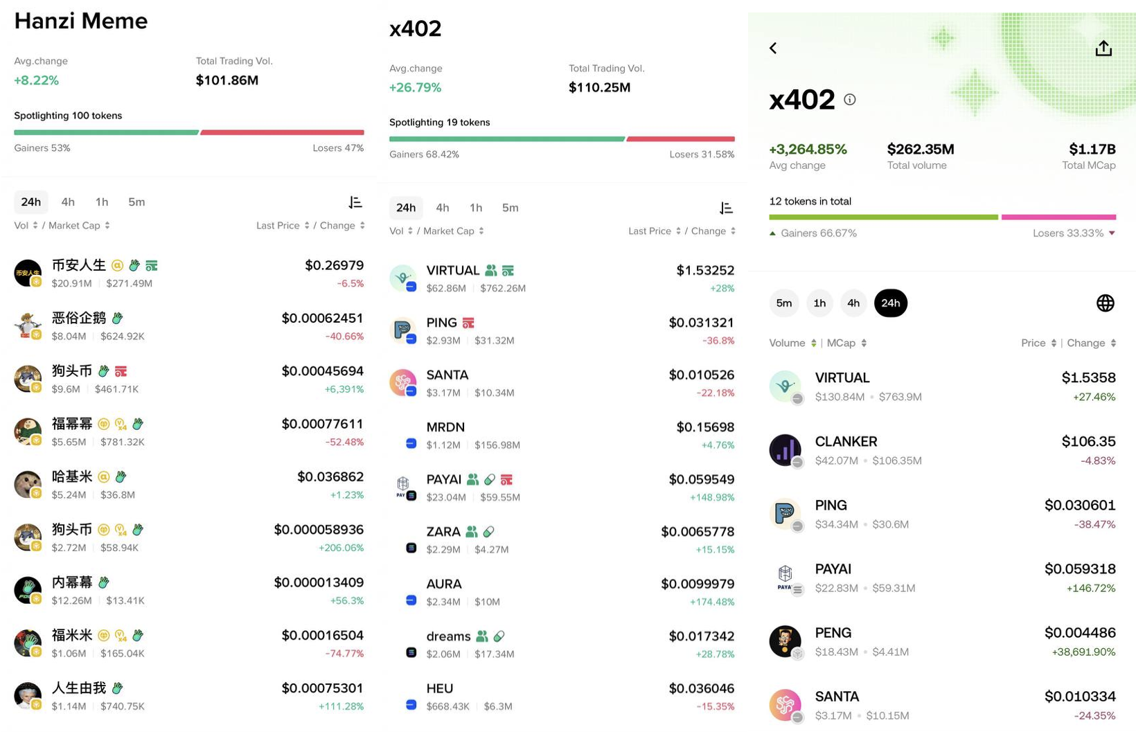The image size is (1136, 734).
Task: Expand the Losers 33.33% dropdown arrow
Action: (1112, 233)
